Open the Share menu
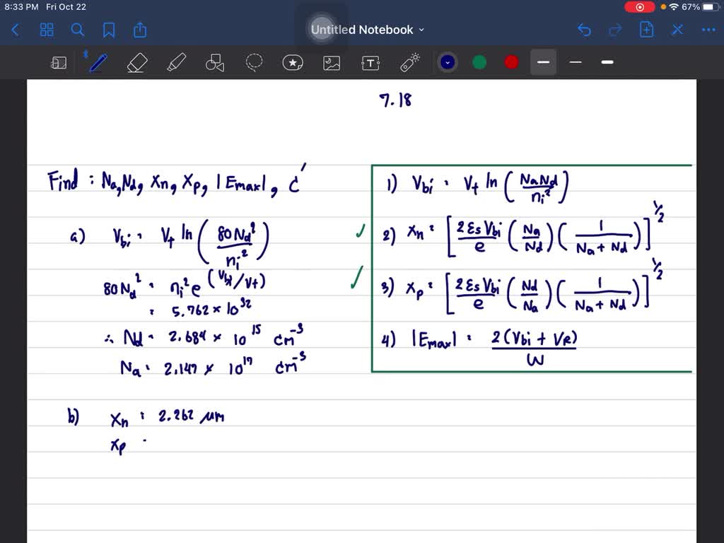Image resolution: width=724 pixels, height=543 pixels. 139,30
